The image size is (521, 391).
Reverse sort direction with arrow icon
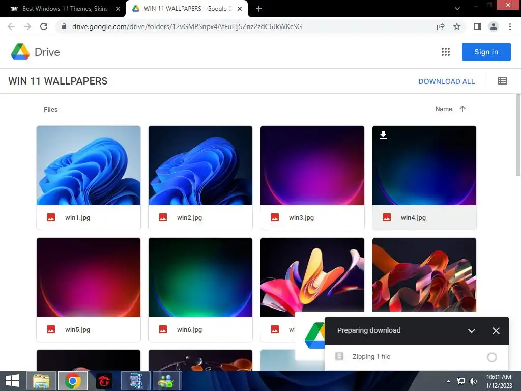tap(462, 109)
